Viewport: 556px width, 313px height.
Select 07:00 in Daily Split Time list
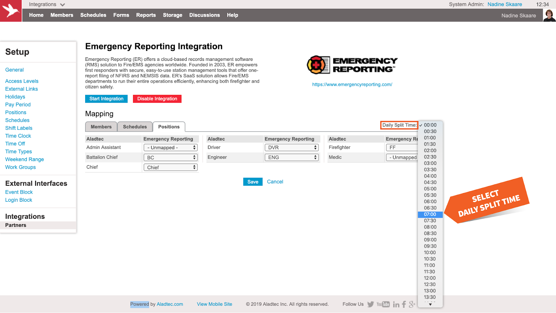pyautogui.click(x=430, y=215)
